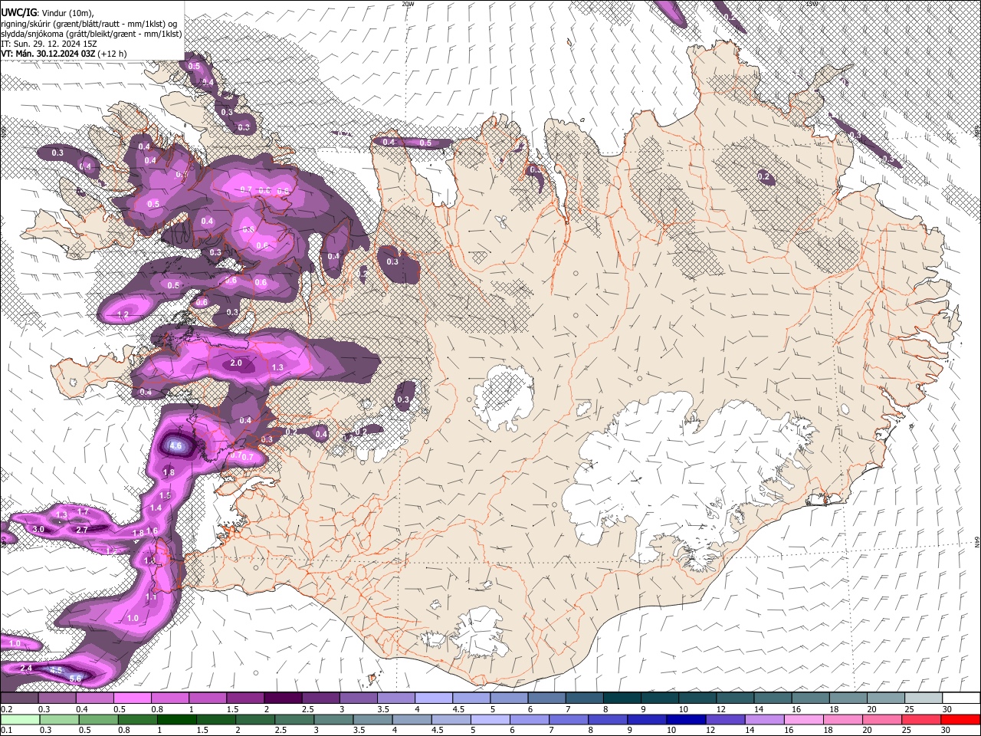Click the 2.0 precipitation label on the map
Image resolution: width=981 pixels, height=736 pixels.
pos(236,363)
